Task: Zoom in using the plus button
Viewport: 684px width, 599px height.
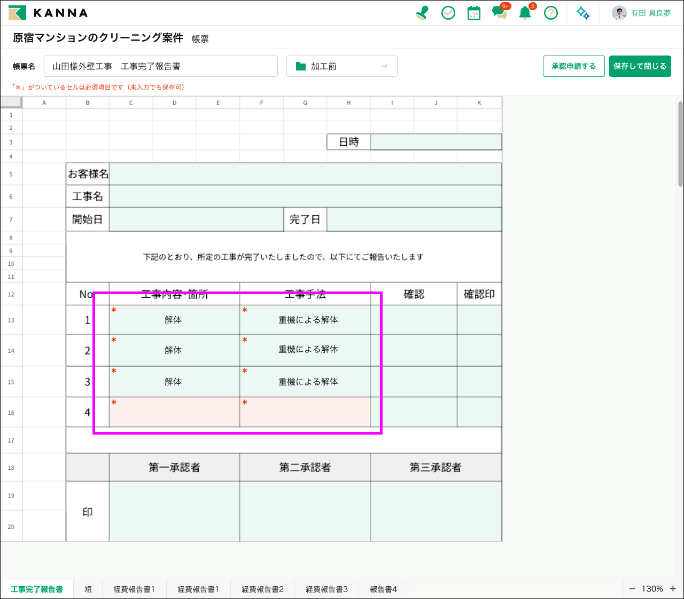Action: (x=673, y=589)
